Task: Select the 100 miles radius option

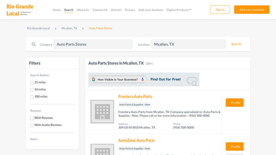Action: coord(32,97)
